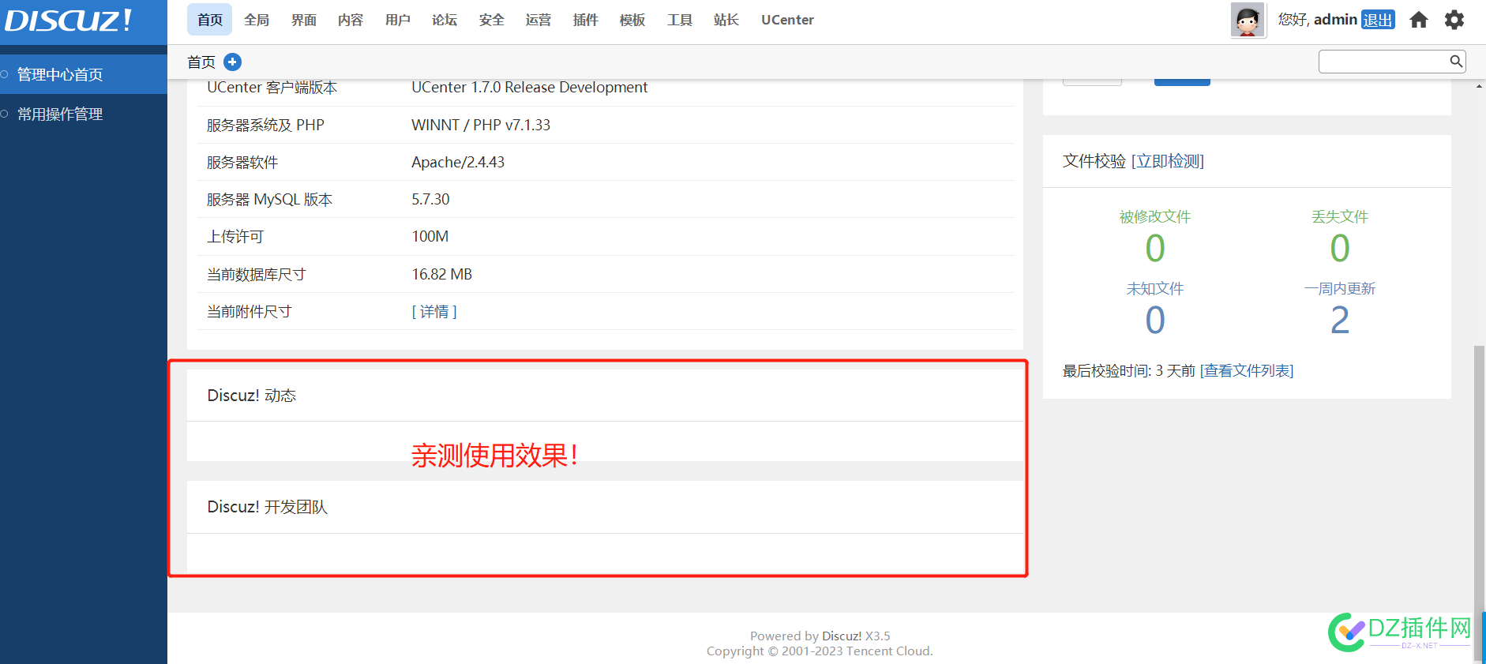Screen dimensions: 1486x664
Task: Click the 'Discuz! 动态' section header
Action: pyautogui.click(x=252, y=396)
